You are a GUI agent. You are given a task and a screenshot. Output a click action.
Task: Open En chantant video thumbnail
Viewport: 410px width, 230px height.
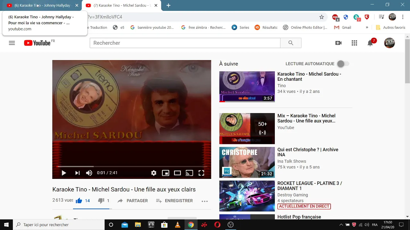tap(247, 87)
